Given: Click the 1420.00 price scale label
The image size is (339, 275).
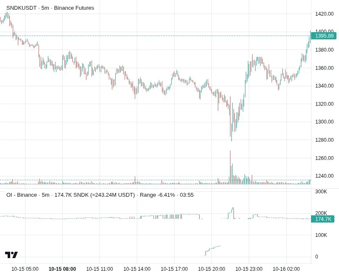Looking at the screenshot, I should click(324, 14).
